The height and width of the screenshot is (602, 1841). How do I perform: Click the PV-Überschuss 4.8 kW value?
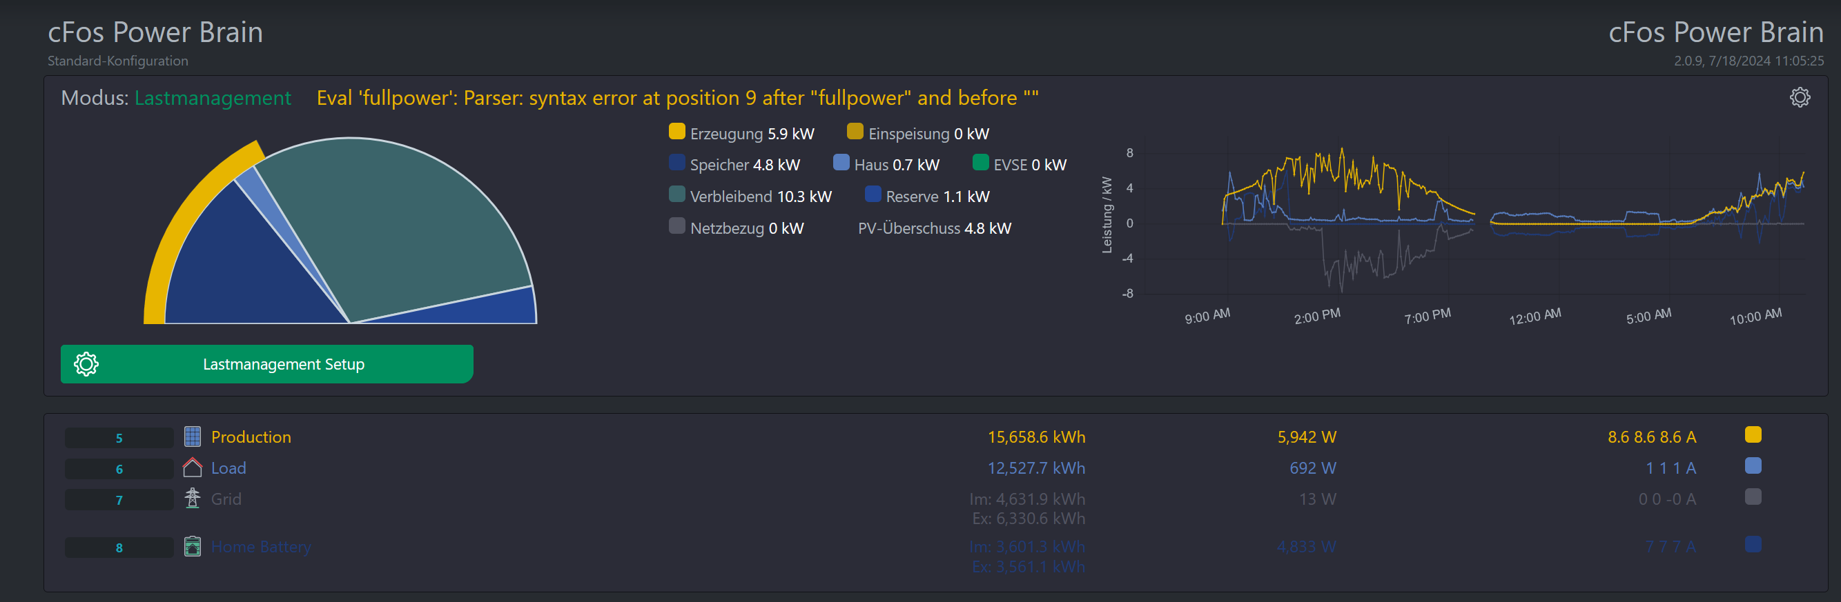(934, 228)
